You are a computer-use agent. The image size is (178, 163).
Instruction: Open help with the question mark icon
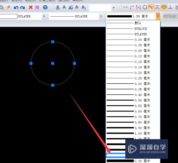(x=45, y=7)
